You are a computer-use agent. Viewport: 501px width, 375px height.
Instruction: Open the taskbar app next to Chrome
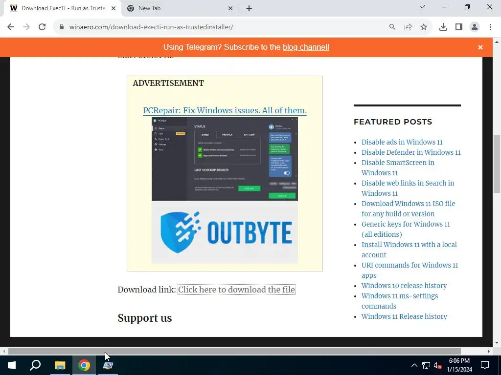(108, 365)
